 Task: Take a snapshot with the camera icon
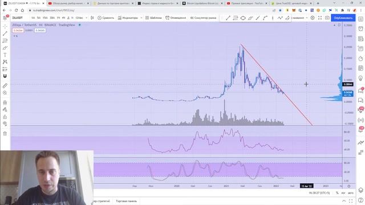(327, 18)
